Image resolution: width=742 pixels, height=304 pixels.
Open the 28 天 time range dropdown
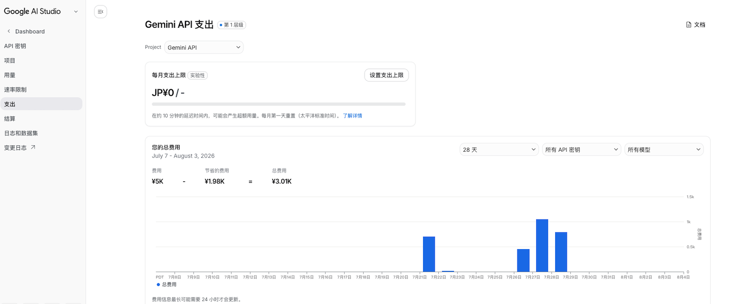tap(499, 149)
